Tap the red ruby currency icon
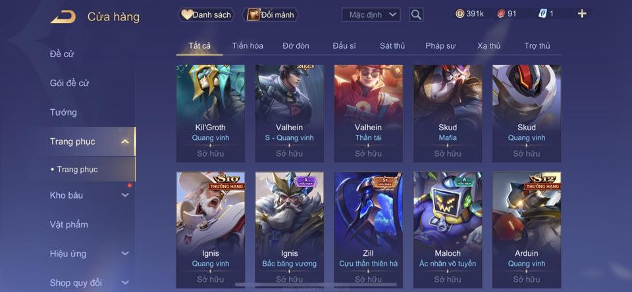The height and width of the screenshot is (292, 632). (500, 14)
